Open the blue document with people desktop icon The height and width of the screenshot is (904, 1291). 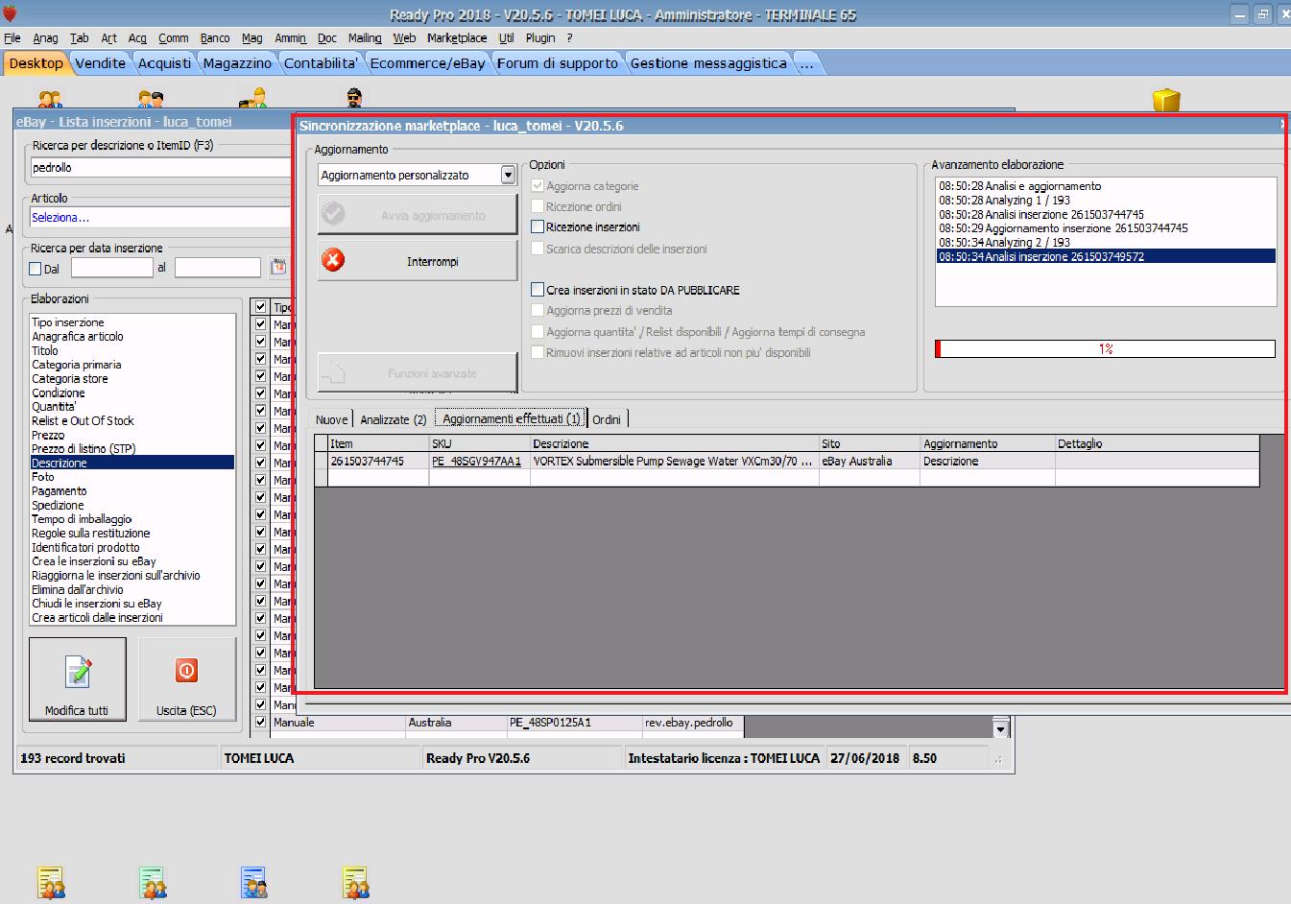(253, 882)
